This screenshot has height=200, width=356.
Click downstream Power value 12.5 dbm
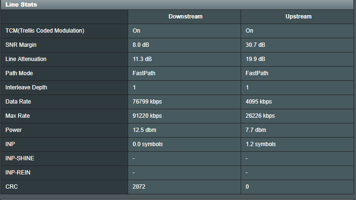144,130
